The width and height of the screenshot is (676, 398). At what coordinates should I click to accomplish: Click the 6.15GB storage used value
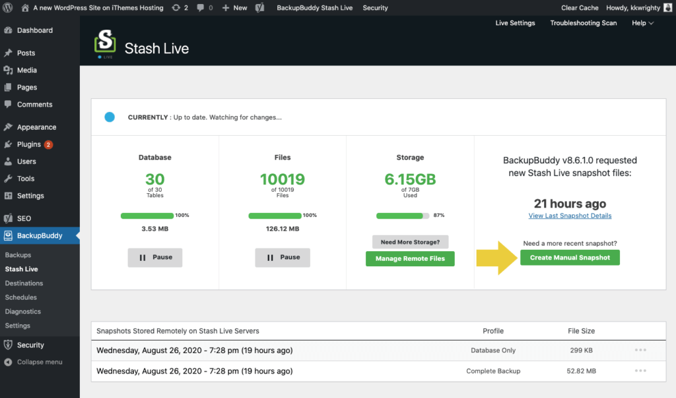coord(410,179)
